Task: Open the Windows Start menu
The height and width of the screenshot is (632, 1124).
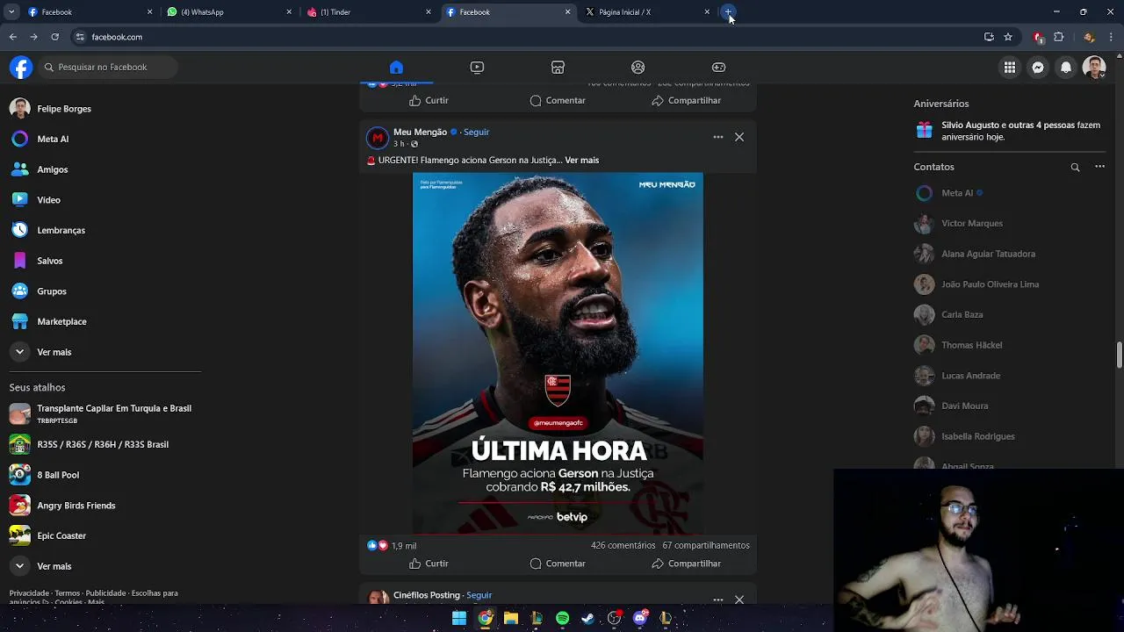Action: [459, 618]
